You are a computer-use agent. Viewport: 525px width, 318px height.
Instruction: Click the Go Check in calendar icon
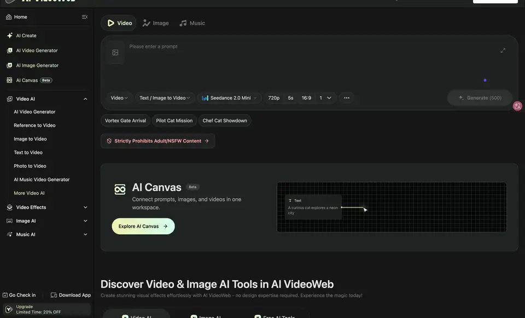(x=5, y=295)
